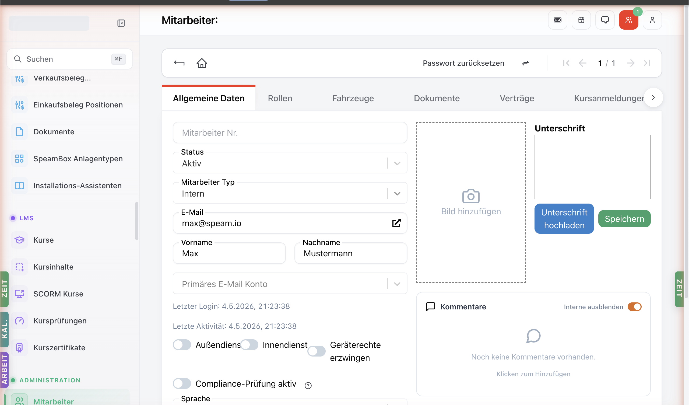Click the Mitarbeiter Nr. input field
689x405 pixels.
point(290,133)
